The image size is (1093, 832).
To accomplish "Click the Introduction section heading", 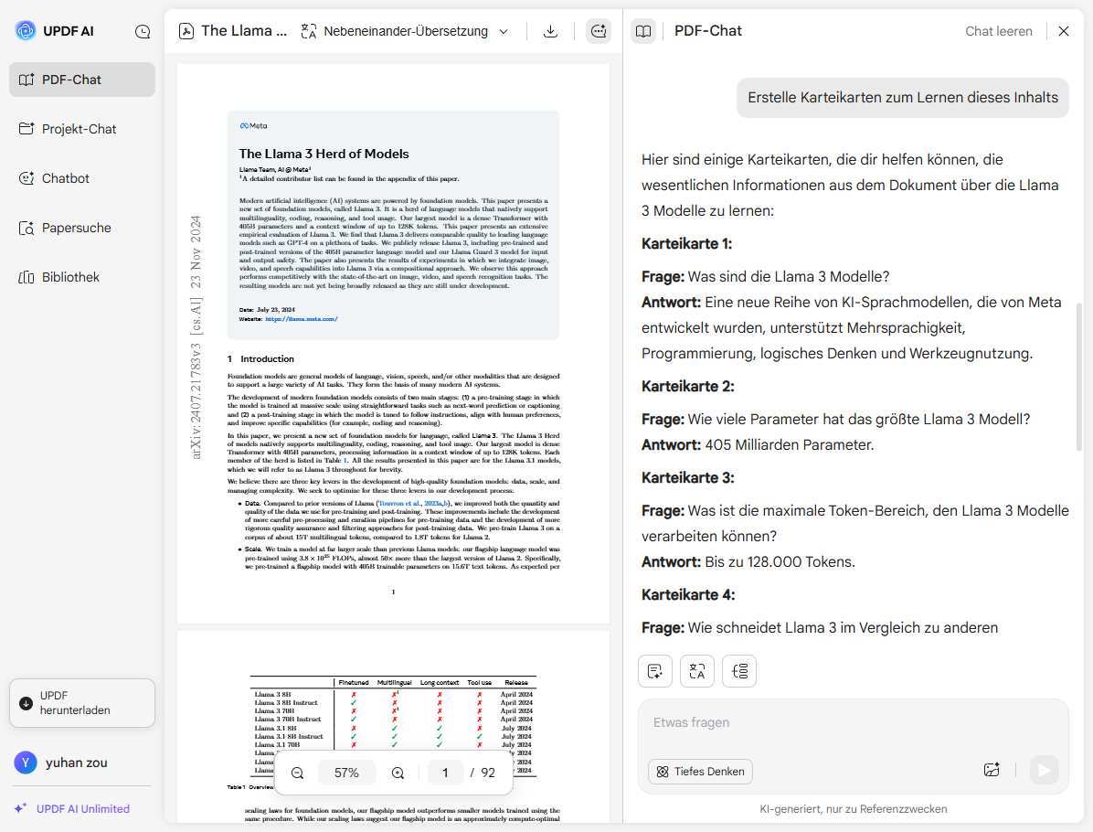I will coord(260,359).
